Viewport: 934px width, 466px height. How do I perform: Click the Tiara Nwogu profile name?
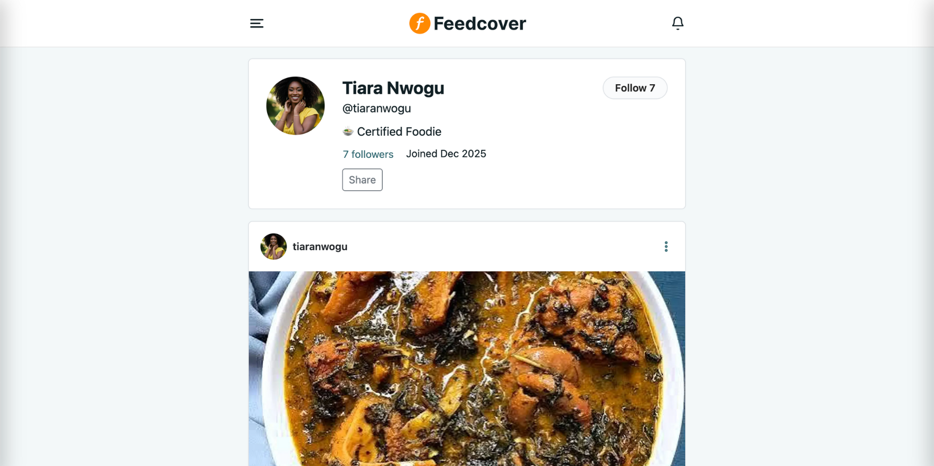coord(393,88)
